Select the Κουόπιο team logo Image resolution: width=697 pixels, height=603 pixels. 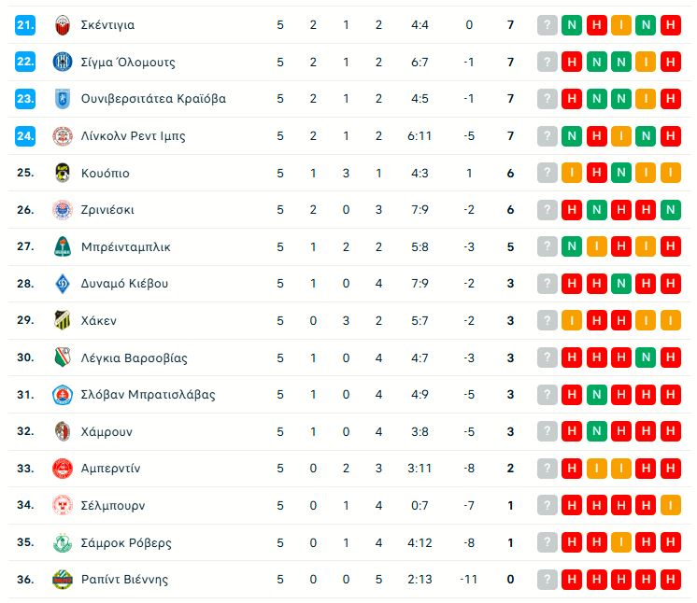pyautogui.click(x=63, y=173)
